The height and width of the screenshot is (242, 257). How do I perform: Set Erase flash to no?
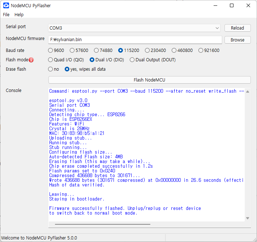53,69
